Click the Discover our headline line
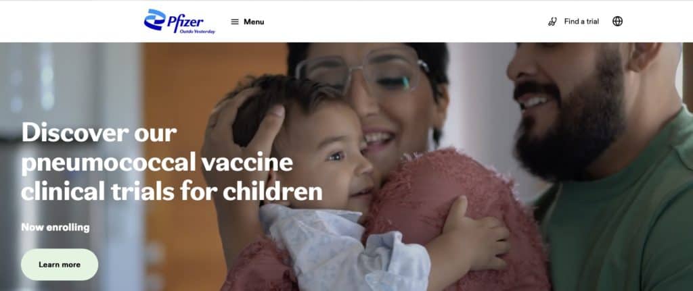The width and height of the screenshot is (693, 291). [x=99, y=133]
